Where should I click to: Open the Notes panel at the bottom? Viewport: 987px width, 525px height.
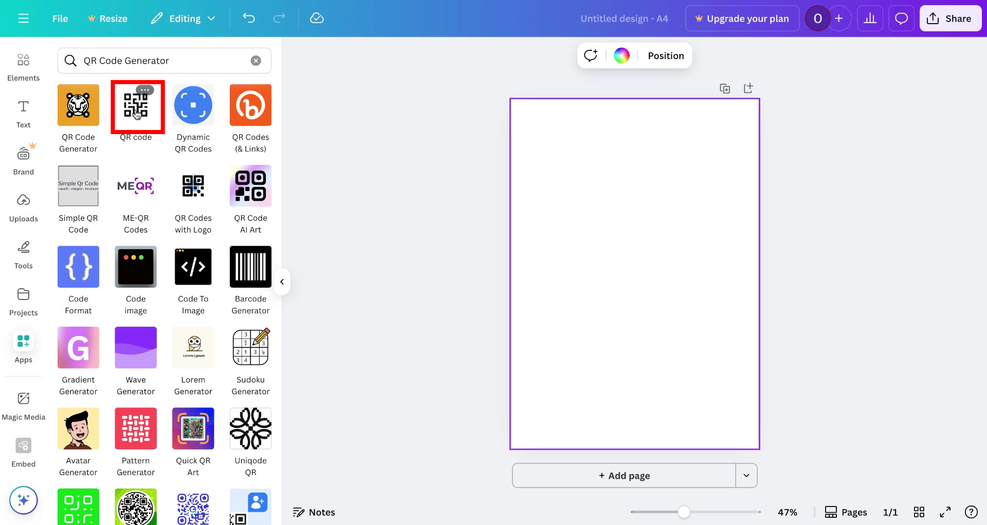coord(314,512)
